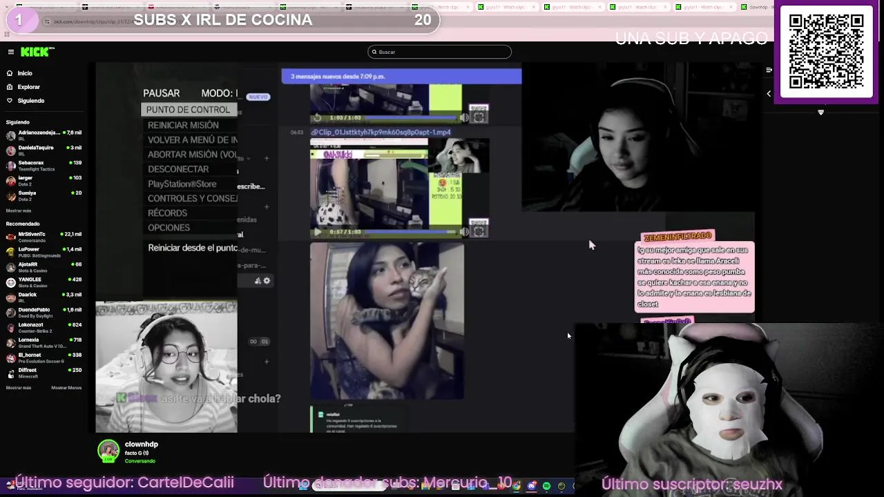Click MrStivenTc avatar icon

pos(10,237)
